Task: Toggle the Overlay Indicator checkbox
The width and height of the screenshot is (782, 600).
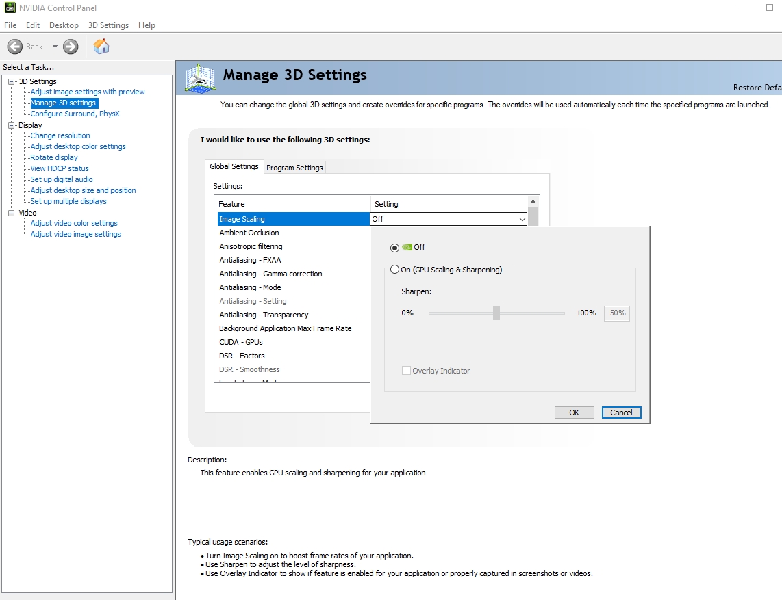Action: [x=407, y=371]
